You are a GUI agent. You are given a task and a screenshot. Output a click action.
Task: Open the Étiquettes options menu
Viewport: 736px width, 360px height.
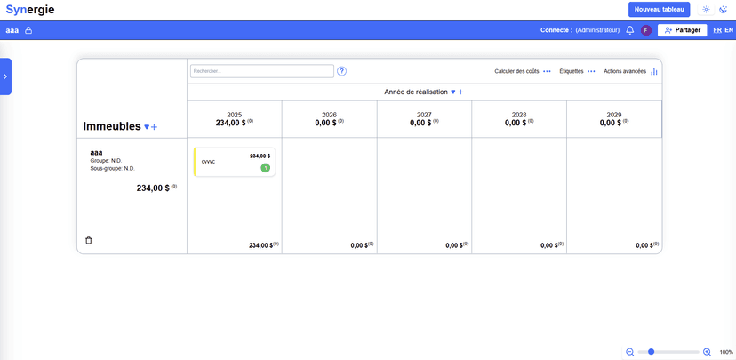pos(591,71)
